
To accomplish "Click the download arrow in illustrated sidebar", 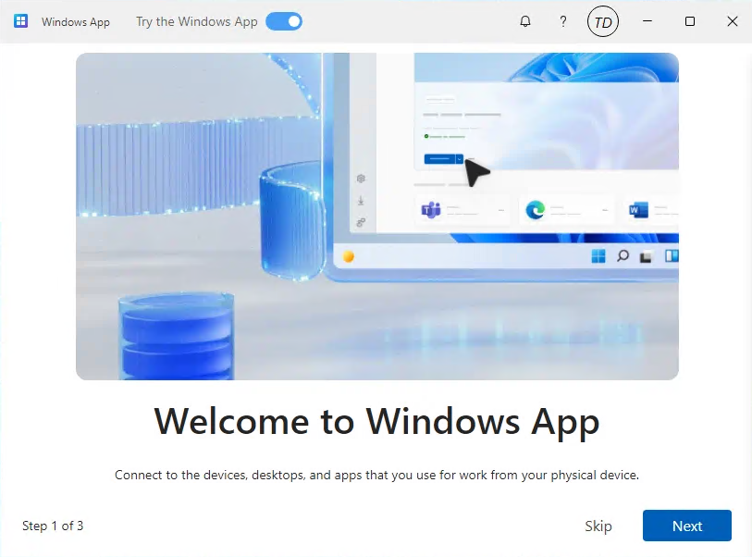I will pyautogui.click(x=361, y=201).
